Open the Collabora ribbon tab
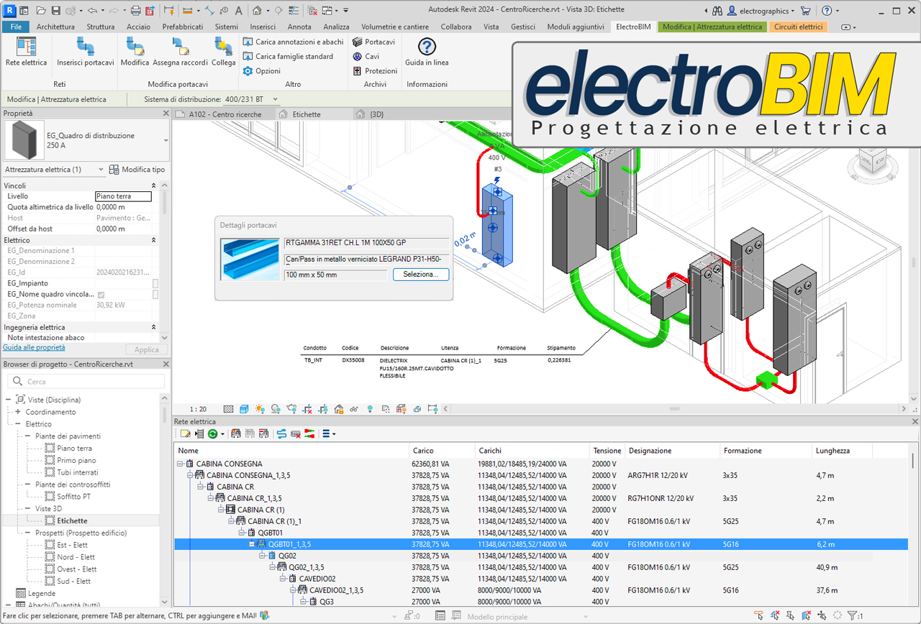The image size is (921, 624). click(456, 27)
